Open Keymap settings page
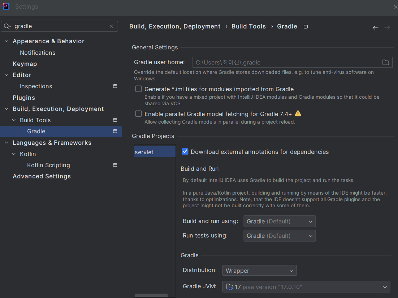Image resolution: width=398 pixels, height=298 pixels. coord(25,64)
